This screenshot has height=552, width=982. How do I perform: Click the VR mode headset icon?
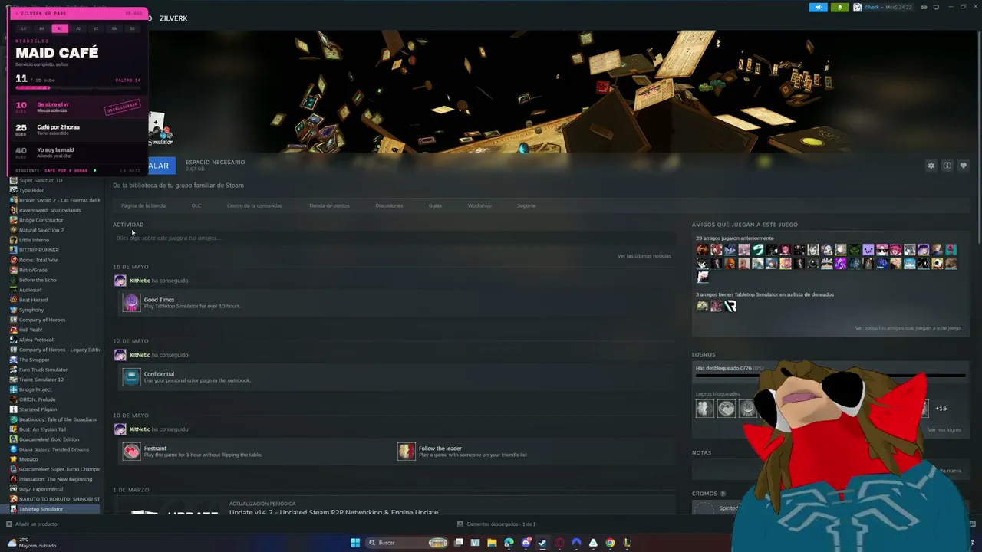[x=924, y=8]
